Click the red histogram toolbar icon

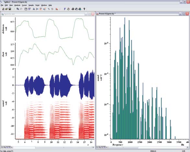click(57, 9)
